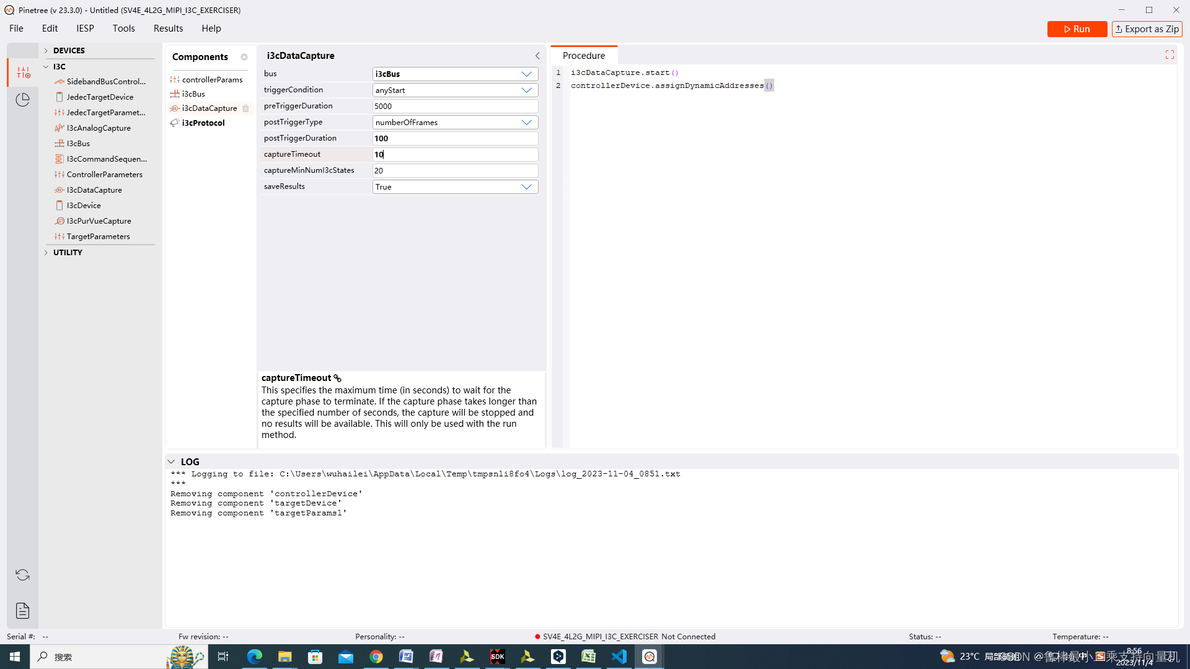Image resolution: width=1190 pixels, height=669 pixels.
Task: Select the Results menu tab
Action: click(169, 28)
